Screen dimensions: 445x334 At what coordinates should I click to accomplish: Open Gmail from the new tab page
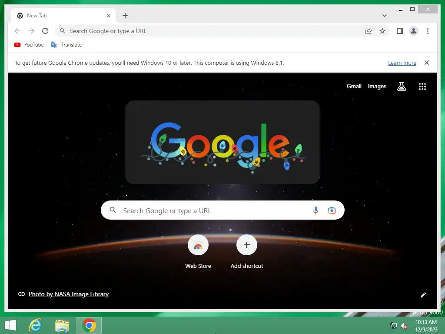[x=354, y=87]
